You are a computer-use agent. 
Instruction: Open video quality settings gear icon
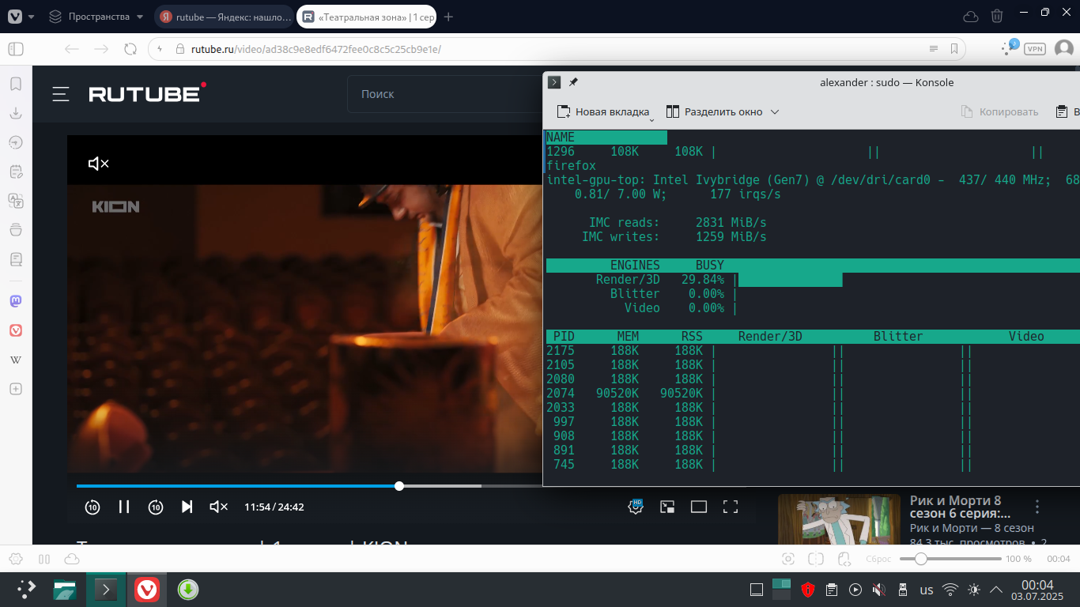[x=636, y=507]
